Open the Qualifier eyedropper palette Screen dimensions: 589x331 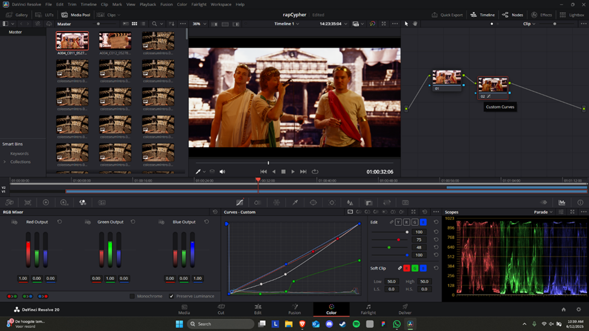click(295, 202)
